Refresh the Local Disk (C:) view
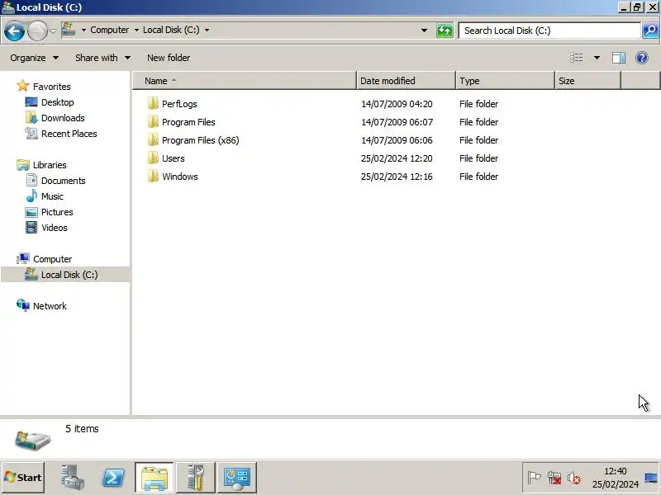Viewport: 661px width, 495px height. click(x=445, y=31)
